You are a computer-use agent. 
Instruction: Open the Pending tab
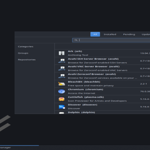click(x=129, y=34)
